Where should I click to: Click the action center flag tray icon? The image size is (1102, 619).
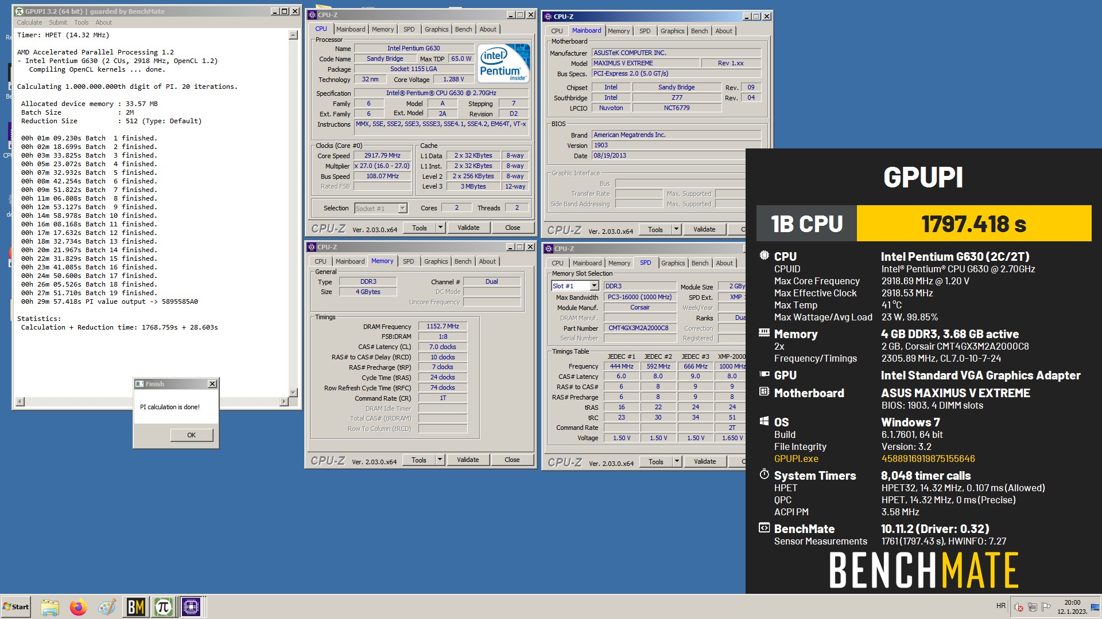coord(1046,606)
